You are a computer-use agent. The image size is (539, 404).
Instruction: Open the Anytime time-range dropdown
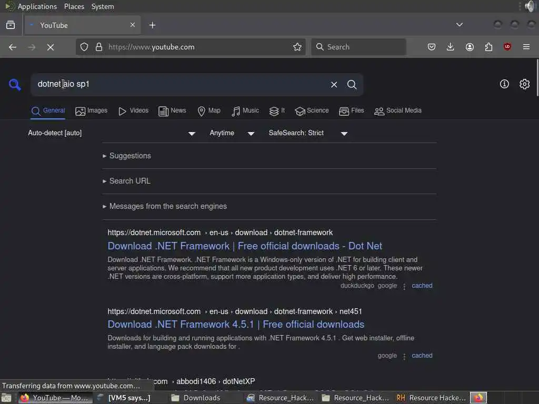232,133
